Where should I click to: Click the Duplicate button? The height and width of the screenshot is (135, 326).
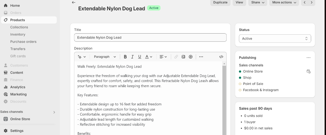pos(220,3)
